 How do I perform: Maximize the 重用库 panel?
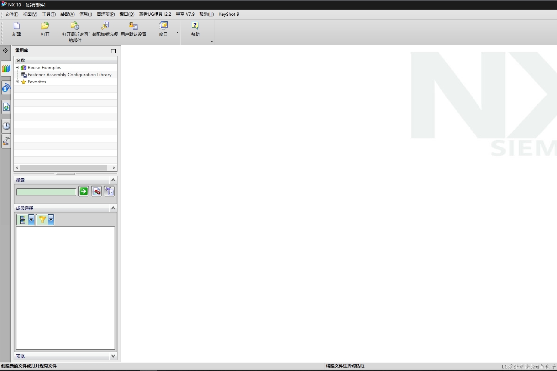[113, 51]
